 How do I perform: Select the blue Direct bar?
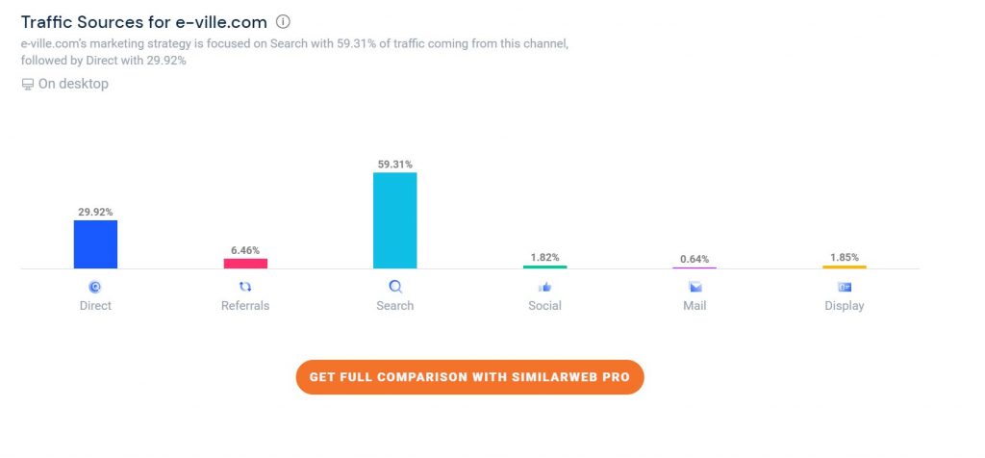pyautogui.click(x=95, y=244)
